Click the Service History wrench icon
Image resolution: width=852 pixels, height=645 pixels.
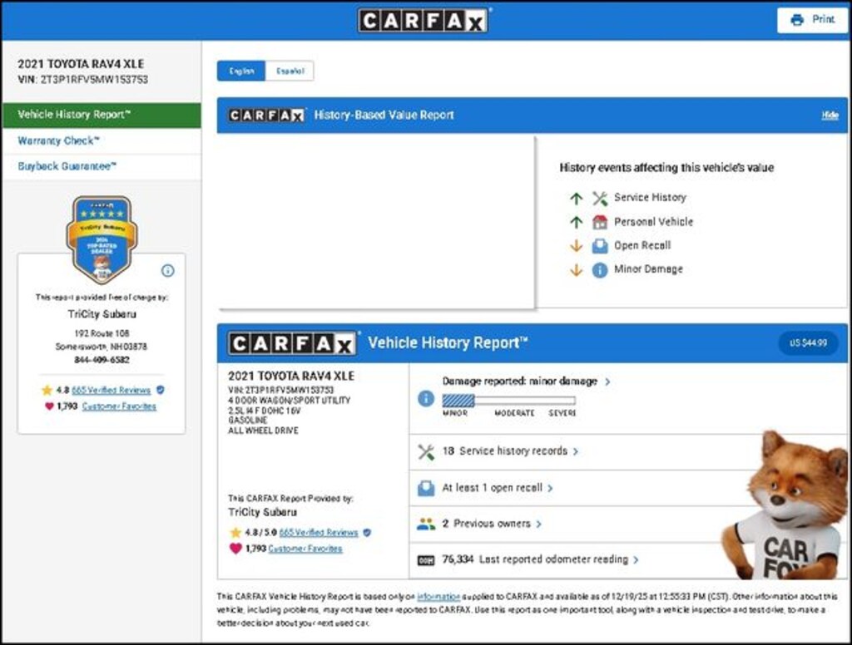click(x=600, y=198)
